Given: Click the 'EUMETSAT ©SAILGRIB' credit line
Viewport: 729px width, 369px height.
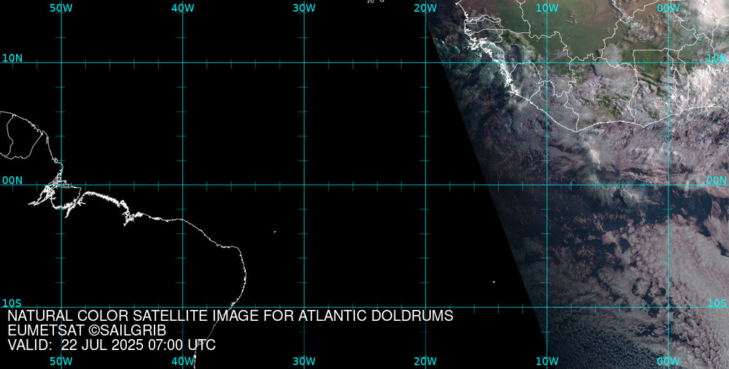Looking at the screenshot, I should [x=87, y=330].
